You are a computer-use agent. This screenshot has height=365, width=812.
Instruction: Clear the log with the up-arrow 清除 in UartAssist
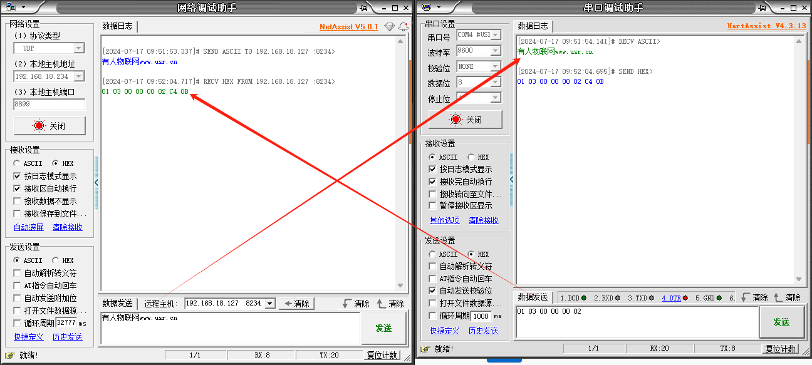(x=787, y=297)
